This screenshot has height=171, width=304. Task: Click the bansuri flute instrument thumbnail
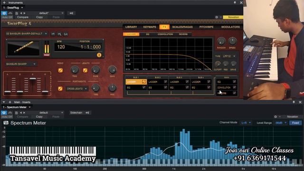coord(23,48)
